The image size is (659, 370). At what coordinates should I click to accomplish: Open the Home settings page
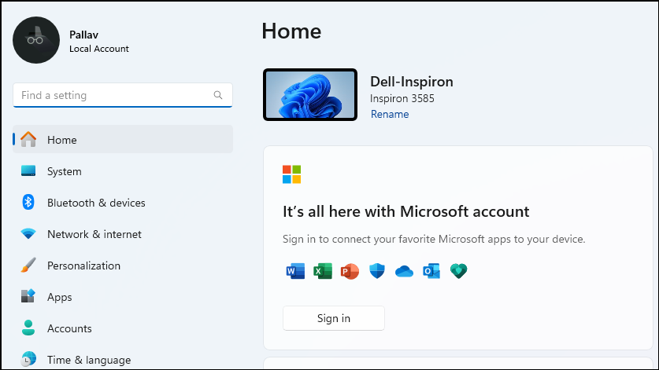[x=123, y=139]
